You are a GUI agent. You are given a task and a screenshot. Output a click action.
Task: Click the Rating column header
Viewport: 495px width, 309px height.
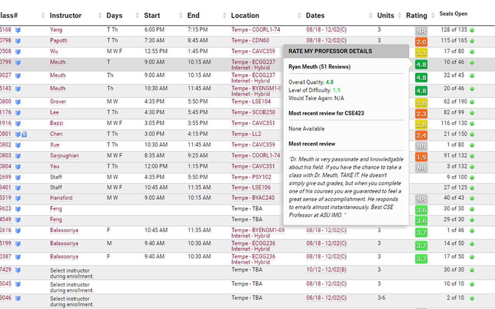click(416, 15)
